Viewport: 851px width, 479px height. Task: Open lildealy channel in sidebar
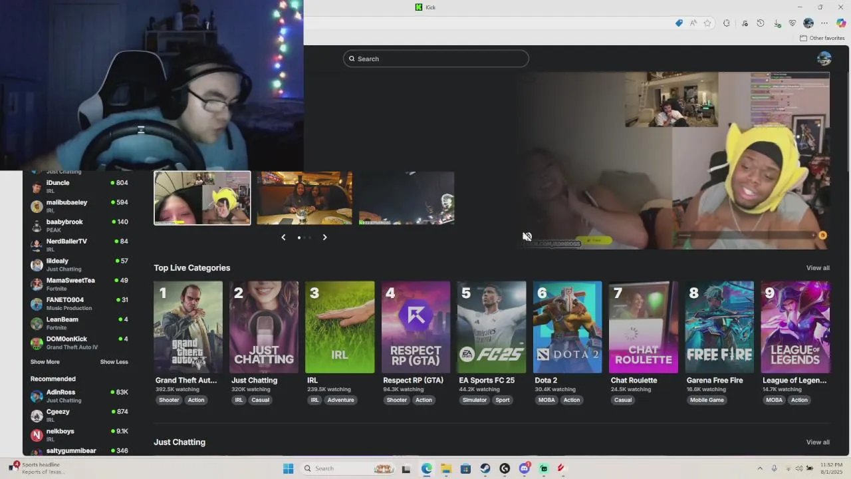coord(79,264)
